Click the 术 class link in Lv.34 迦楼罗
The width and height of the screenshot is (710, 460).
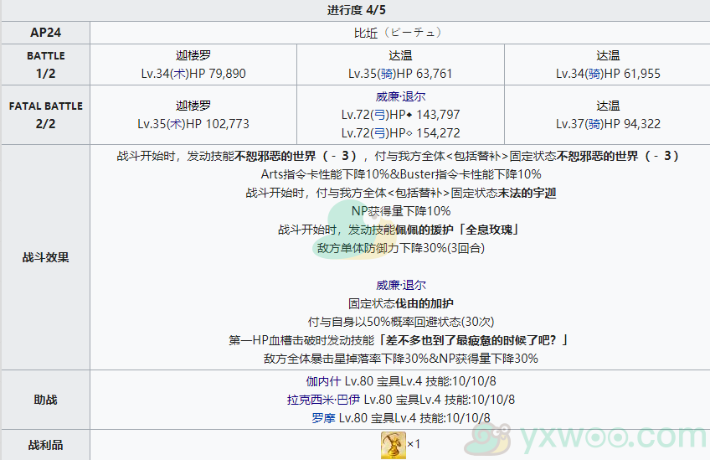181,74
